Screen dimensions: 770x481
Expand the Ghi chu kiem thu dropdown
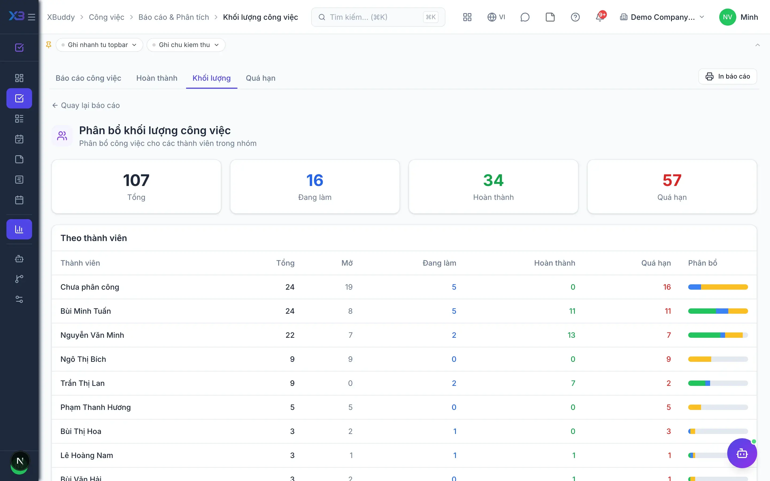186,45
